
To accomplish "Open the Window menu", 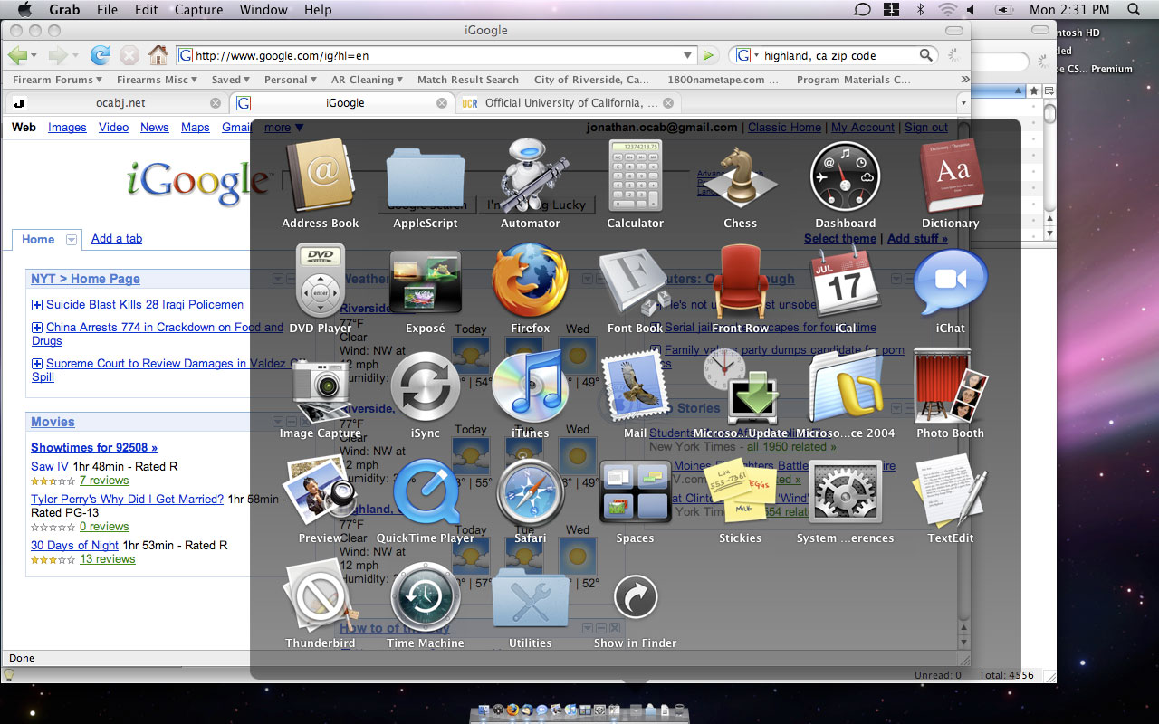I will click(x=263, y=10).
